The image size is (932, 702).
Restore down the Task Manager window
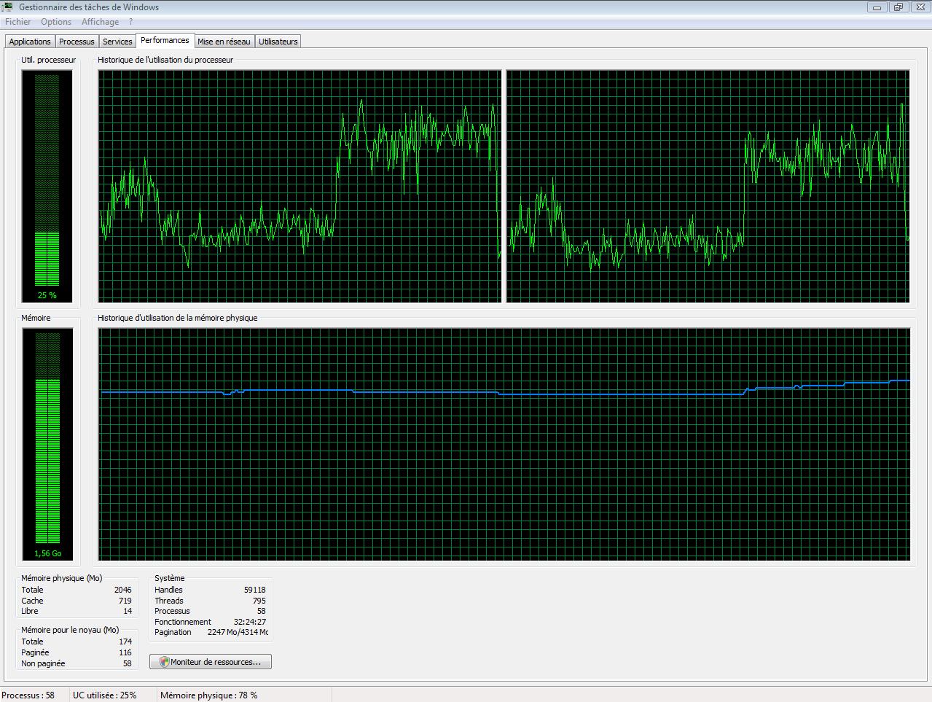[898, 7]
